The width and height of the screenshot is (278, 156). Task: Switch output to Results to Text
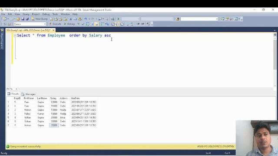click(113, 24)
